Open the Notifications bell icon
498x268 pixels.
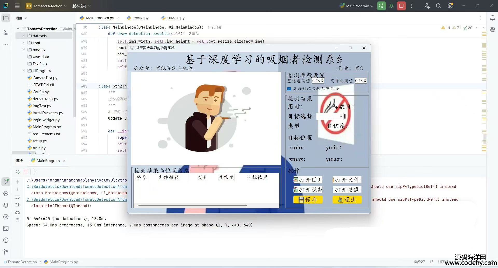click(x=492, y=18)
